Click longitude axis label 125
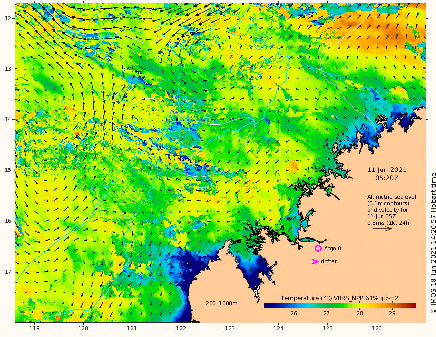 (x=328, y=328)
